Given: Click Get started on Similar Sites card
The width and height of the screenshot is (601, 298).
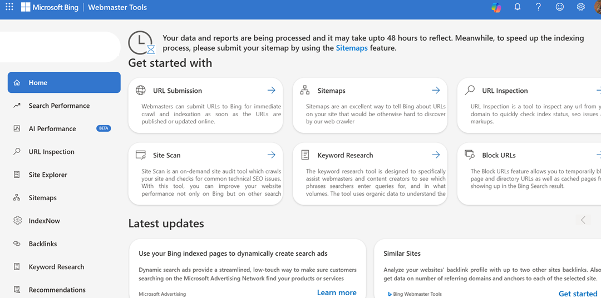Looking at the screenshot, I should click(x=578, y=294).
